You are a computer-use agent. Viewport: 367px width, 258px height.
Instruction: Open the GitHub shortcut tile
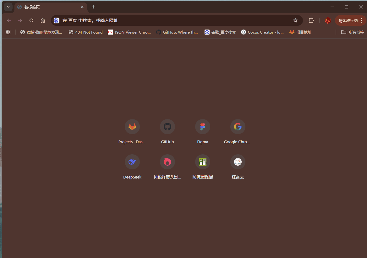[167, 132]
